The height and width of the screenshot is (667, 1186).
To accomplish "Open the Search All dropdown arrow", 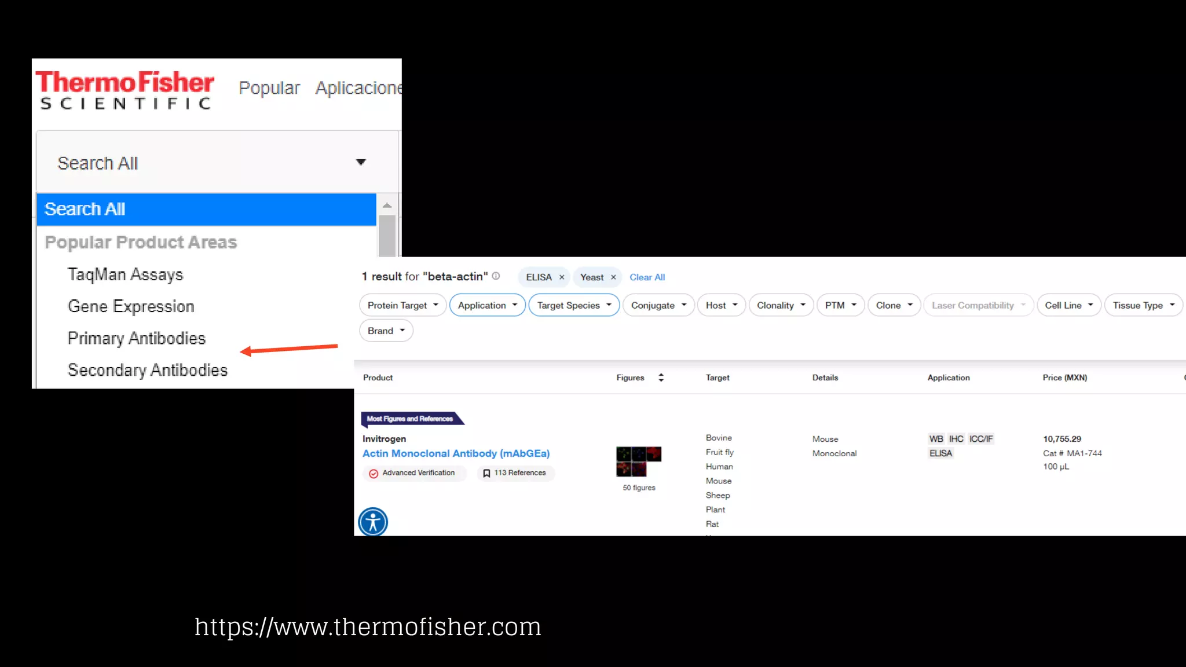I will (x=361, y=162).
